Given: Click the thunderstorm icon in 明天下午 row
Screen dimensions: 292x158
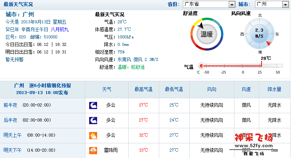Looking at the screenshot, I should click(x=93, y=150).
